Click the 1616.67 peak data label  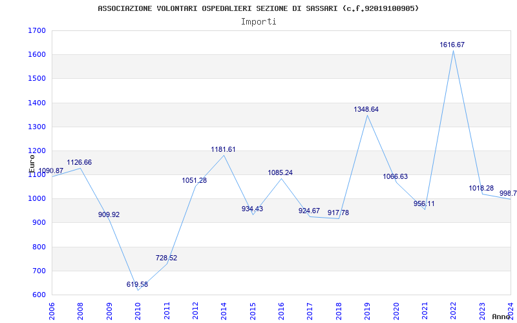[452, 45]
